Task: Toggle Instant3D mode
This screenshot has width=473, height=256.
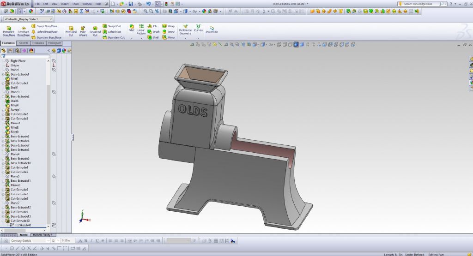Action: point(212,30)
